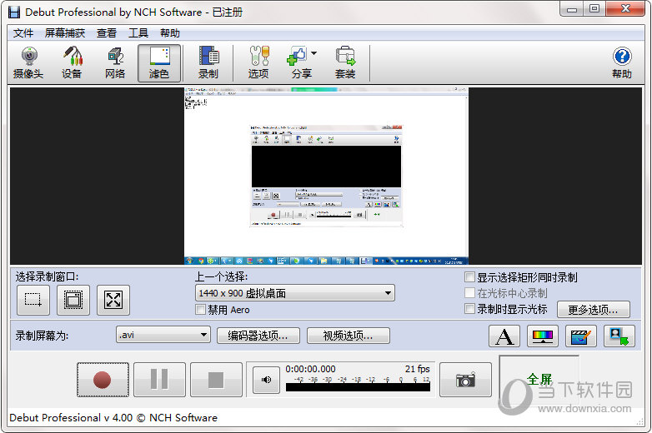652x433 pixels.
Task: Open the color adjustment effects tool
Action: click(x=543, y=336)
